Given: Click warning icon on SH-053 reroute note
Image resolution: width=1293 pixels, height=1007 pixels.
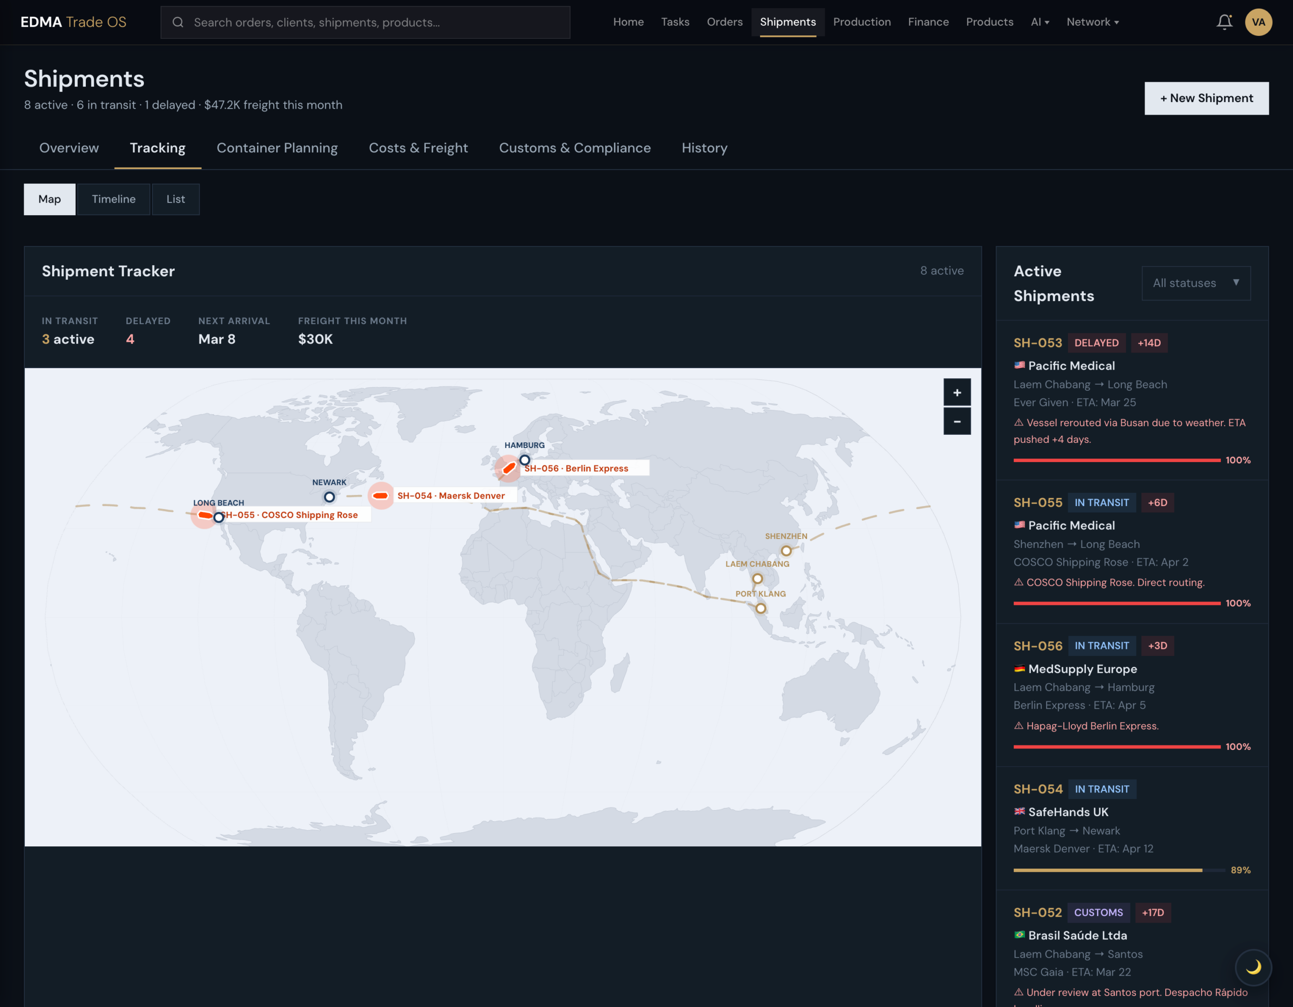Looking at the screenshot, I should click(1018, 423).
